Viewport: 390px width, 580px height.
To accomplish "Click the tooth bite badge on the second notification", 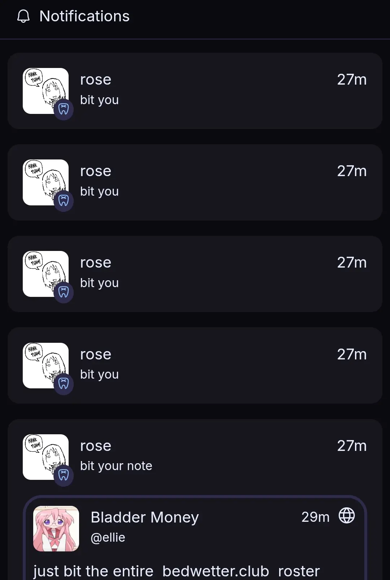I will pos(64,201).
